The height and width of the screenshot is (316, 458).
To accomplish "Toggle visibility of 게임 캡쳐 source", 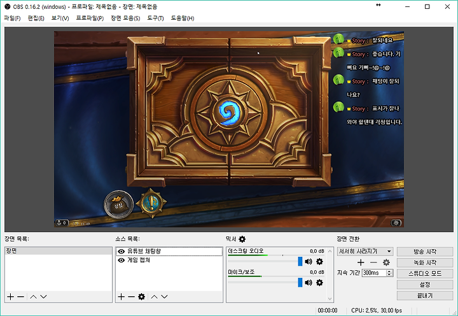I will coord(121,260).
